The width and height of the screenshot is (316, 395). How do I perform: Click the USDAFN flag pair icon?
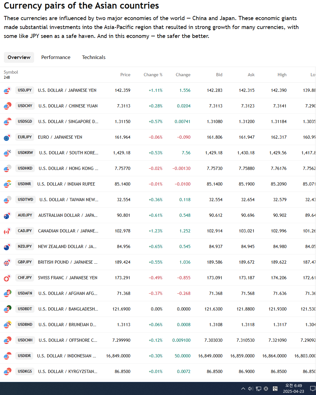click(x=7, y=294)
